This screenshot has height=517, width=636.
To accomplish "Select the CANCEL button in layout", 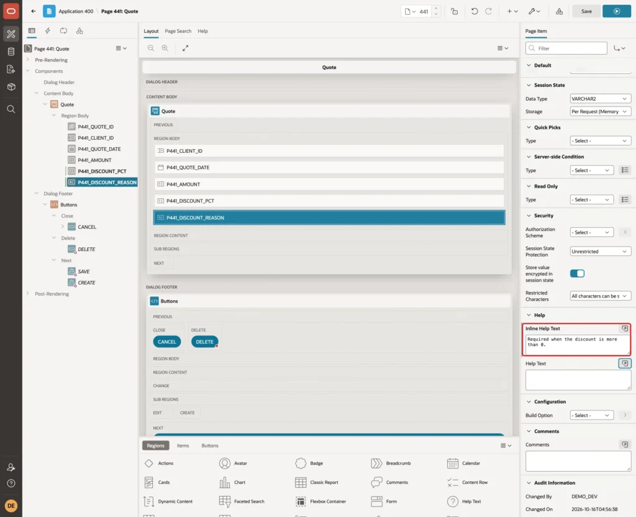I will coord(166,342).
